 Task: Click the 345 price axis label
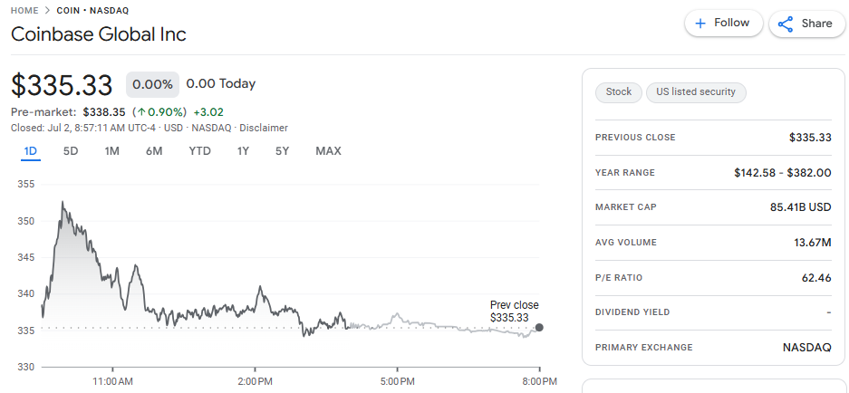26,258
